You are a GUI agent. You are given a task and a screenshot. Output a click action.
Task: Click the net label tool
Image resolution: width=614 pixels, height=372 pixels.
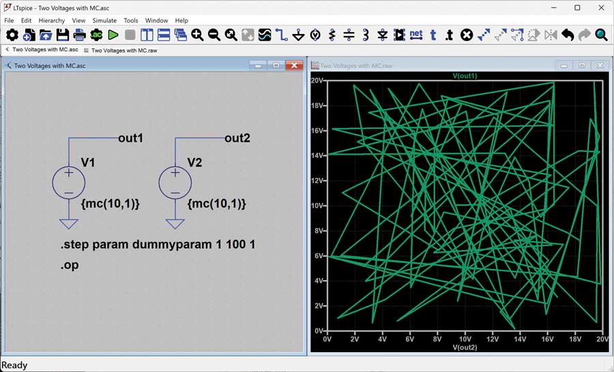tap(416, 35)
